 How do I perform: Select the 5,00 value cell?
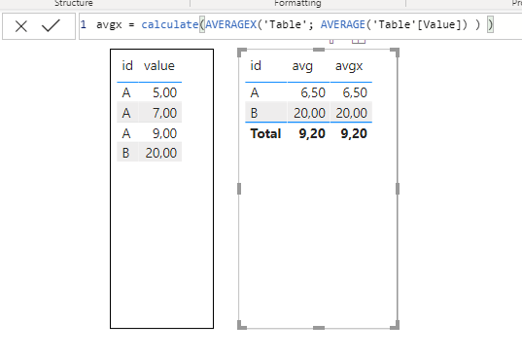tap(164, 92)
